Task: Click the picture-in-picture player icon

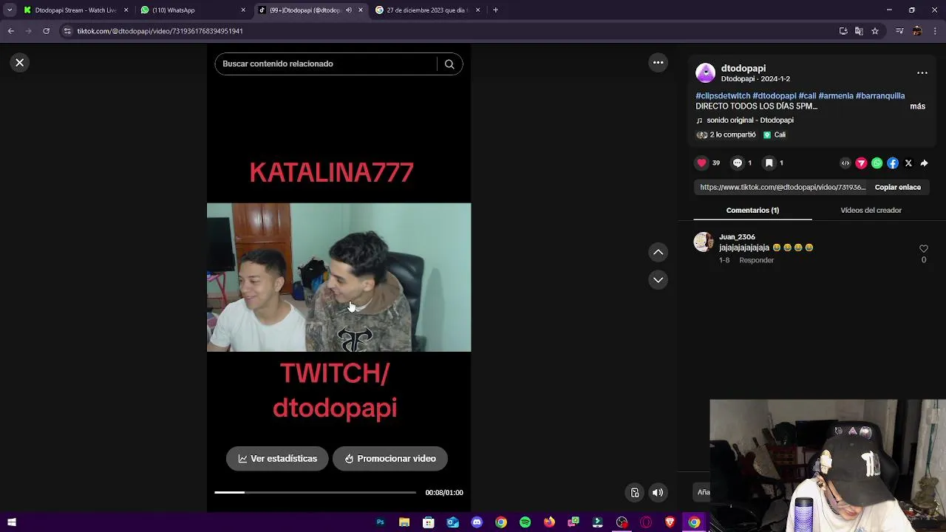Action: coord(634,493)
